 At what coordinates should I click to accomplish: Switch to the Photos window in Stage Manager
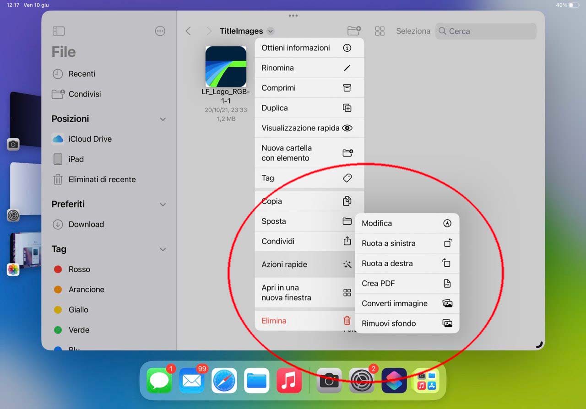(x=25, y=251)
